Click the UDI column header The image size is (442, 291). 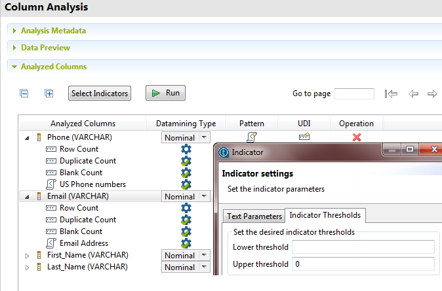[304, 124]
